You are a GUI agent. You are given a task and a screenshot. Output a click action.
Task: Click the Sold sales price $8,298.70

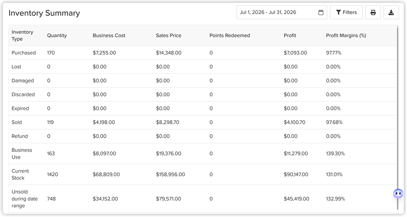coord(168,123)
